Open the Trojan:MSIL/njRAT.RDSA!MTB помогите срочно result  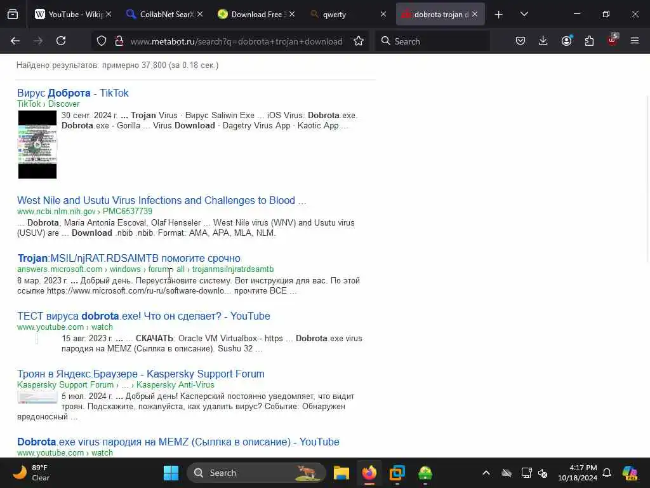[129, 258]
